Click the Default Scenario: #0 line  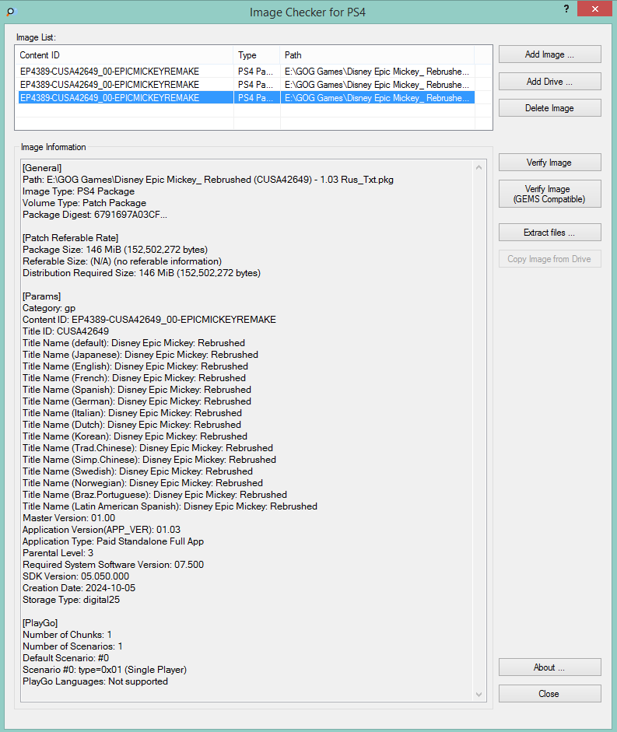(x=66, y=658)
